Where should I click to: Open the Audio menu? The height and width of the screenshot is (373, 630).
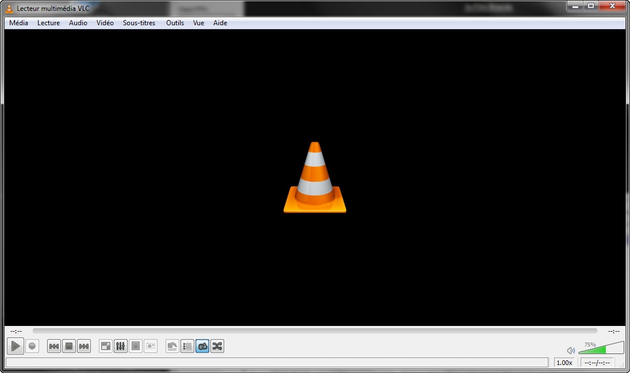coord(78,23)
